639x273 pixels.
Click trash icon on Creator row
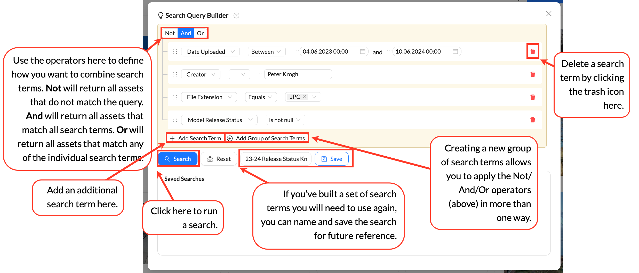pyautogui.click(x=532, y=74)
